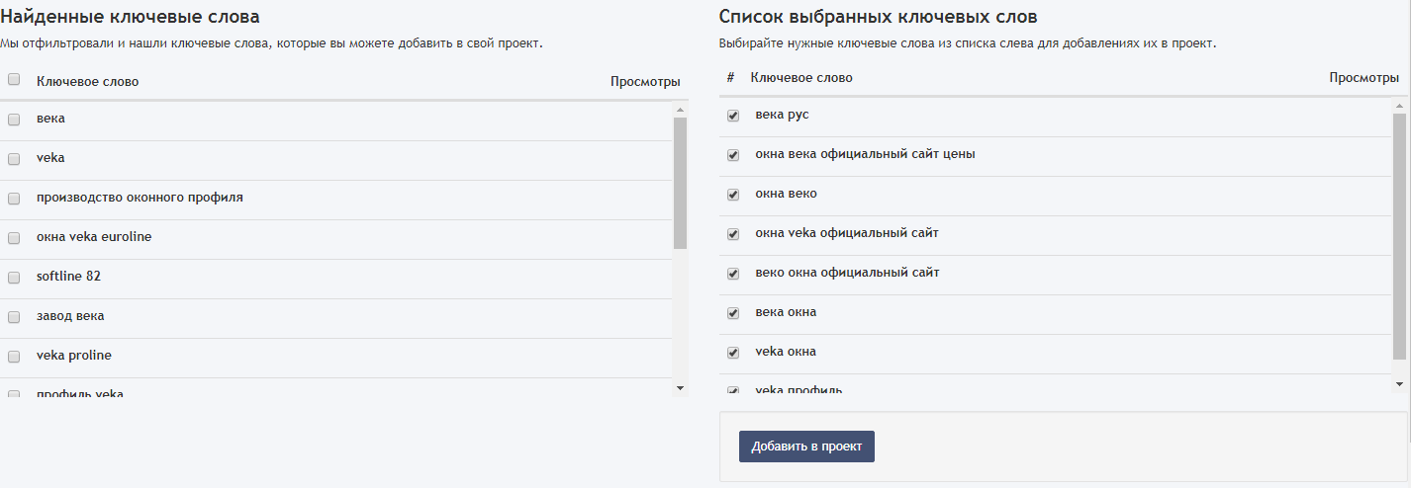The width and height of the screenshot is (1411, 488).
Task: Uncheck 'окна veka официальный сайт' keyword
Action: (733, 234)
